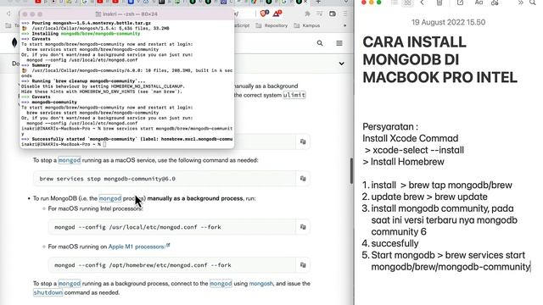The image size is (543, 305).
Task: Expand the docs navigation chevron
Action: 341,64
